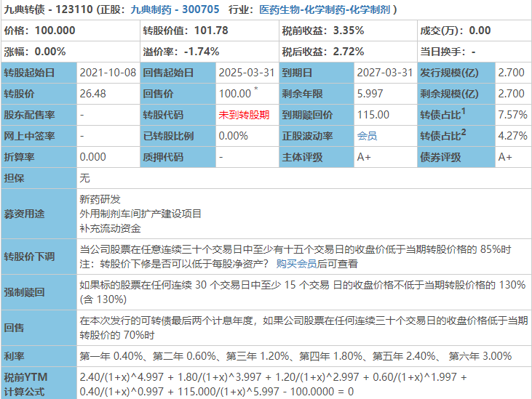Click the 到期赎回价 value 115.00
Screen dimensions: 532x399
coord(373,115)
